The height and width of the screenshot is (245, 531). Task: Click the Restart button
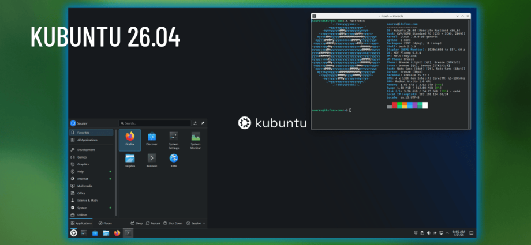tap(153, 223)
